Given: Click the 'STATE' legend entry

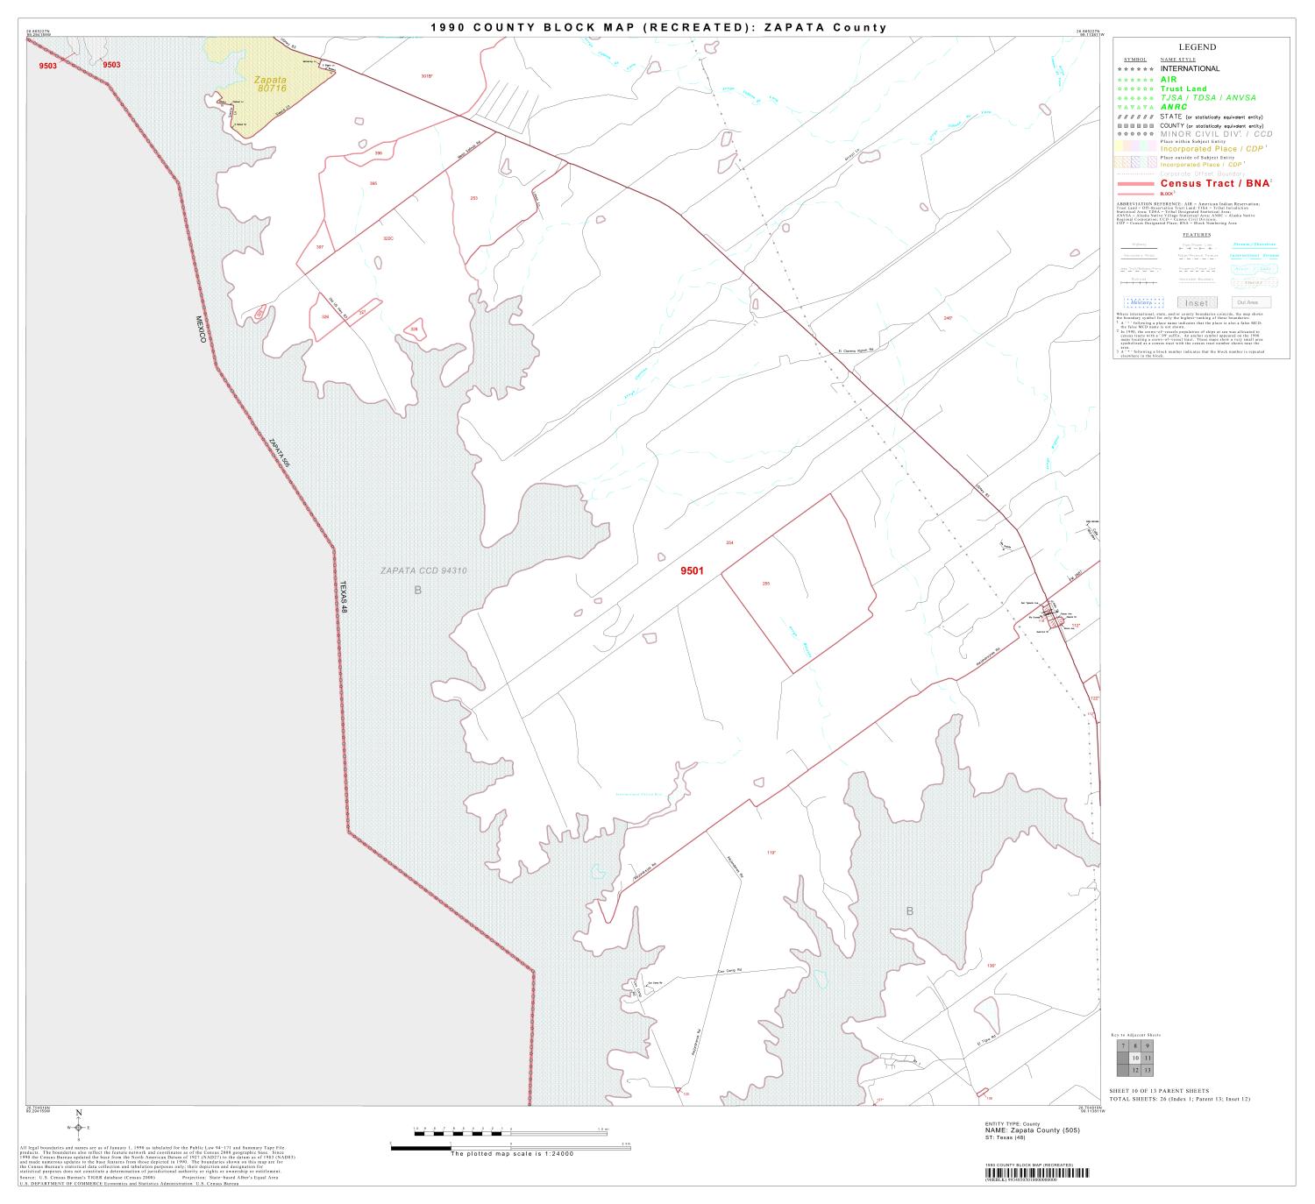Looking at the screenshot, I should click(1212, 117).
